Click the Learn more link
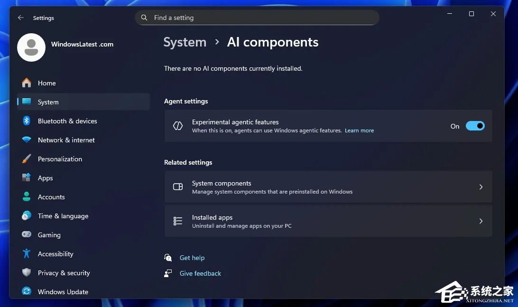 pos(359,130)
